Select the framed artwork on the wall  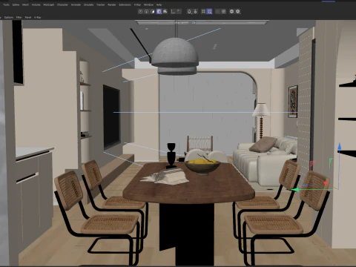click(293, 102)
